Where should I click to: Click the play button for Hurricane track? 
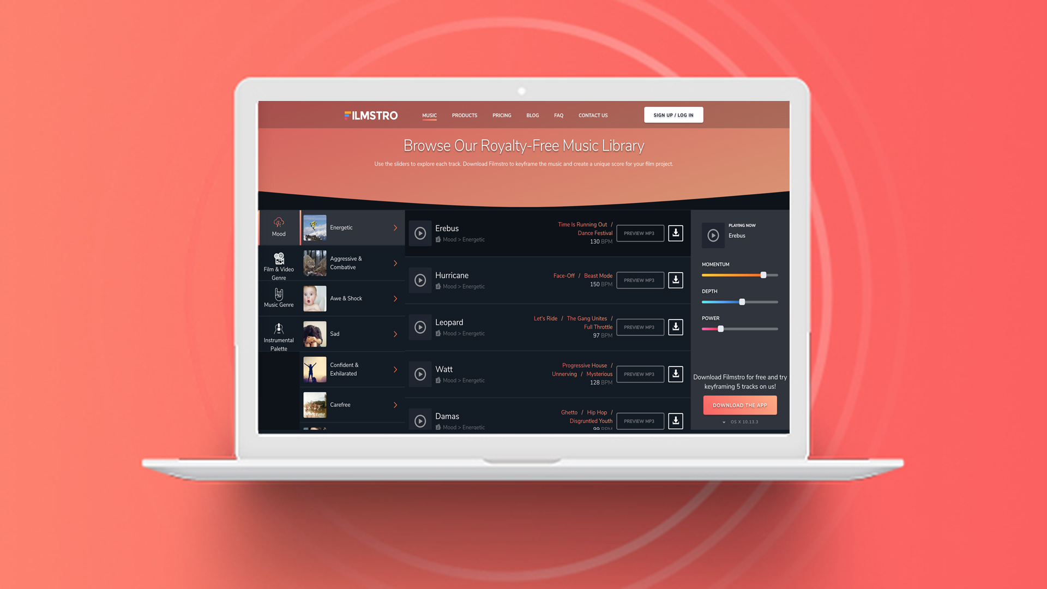click(419, 280)
